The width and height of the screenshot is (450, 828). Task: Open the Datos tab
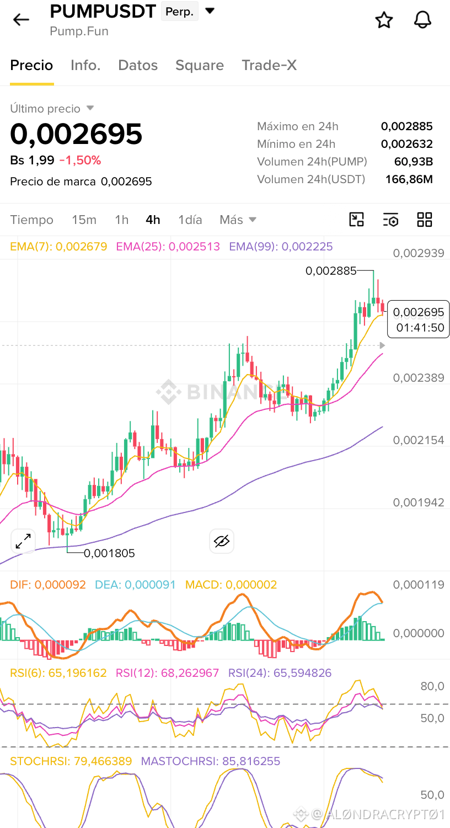[138, 65]
